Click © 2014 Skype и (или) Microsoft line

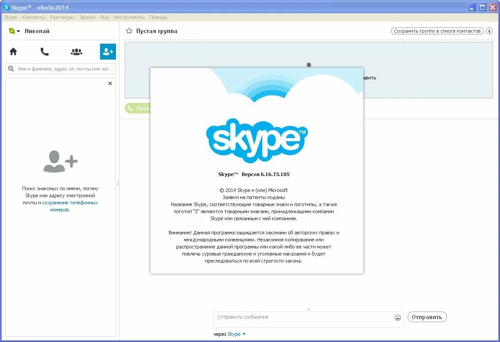[254, 190]
